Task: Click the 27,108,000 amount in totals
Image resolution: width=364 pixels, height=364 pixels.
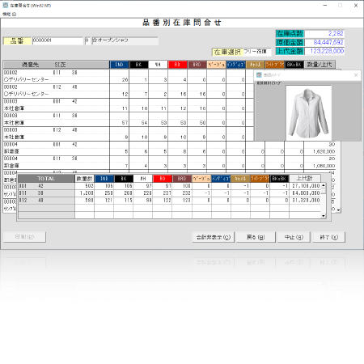Action: [x=305, y=186]
